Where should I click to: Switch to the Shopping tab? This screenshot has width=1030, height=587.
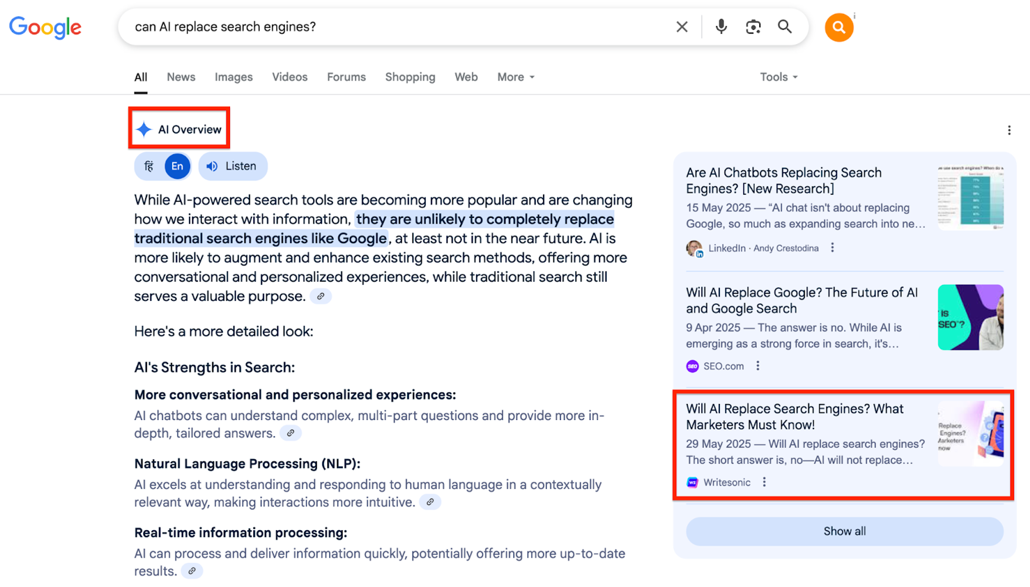410,77
